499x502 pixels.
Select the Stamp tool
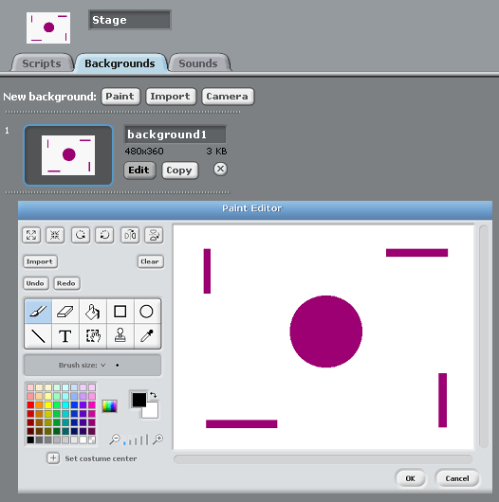click(x=120, y=336)
